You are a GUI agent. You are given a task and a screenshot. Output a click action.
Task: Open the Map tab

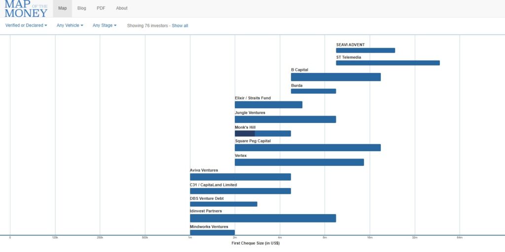pos(63,8)
